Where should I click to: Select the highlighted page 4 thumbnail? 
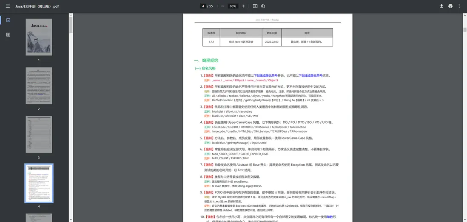point(39,183)
